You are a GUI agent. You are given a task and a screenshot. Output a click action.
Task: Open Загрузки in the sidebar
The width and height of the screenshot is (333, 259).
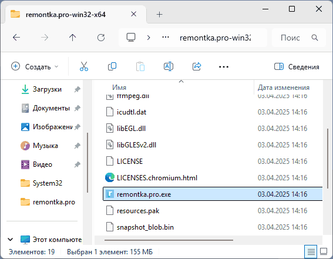[x=47, y=89]
